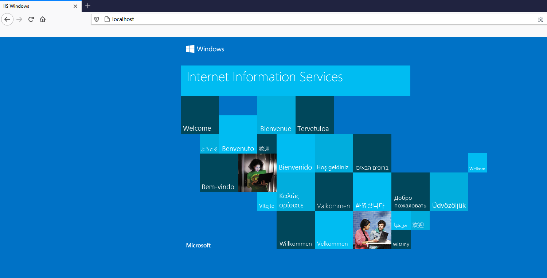Click the Bienvenido tile
This screenshot has width=547, height=278.
pos(296,153)
